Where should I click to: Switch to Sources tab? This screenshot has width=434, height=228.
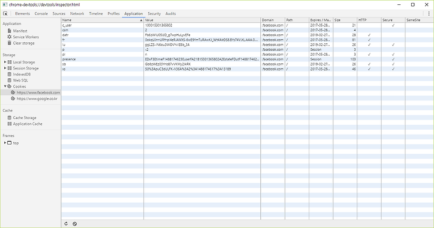click(59, 14)
